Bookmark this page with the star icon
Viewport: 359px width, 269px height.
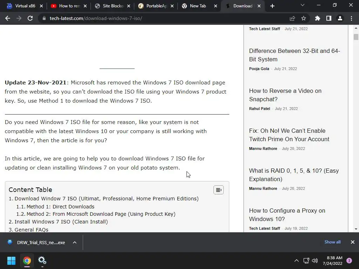click(304, 18)
